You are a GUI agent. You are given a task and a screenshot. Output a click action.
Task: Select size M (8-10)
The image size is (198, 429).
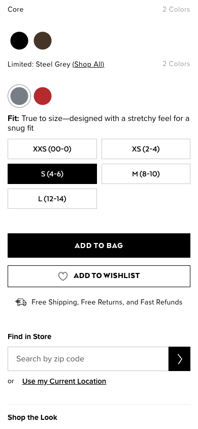(x=146, y=174)
